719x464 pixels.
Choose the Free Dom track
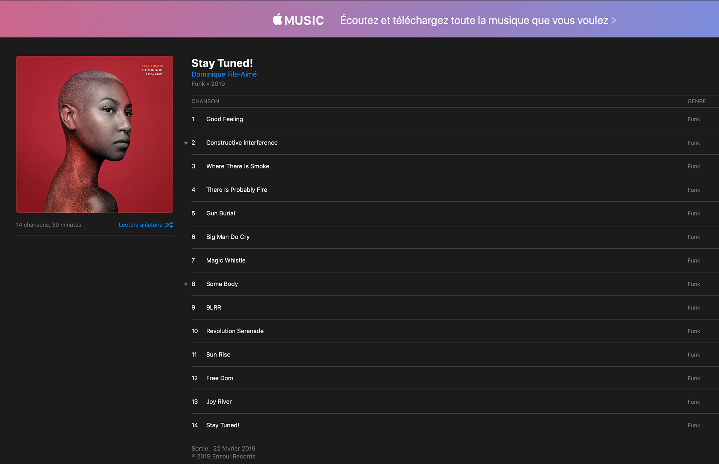(219, 378)
